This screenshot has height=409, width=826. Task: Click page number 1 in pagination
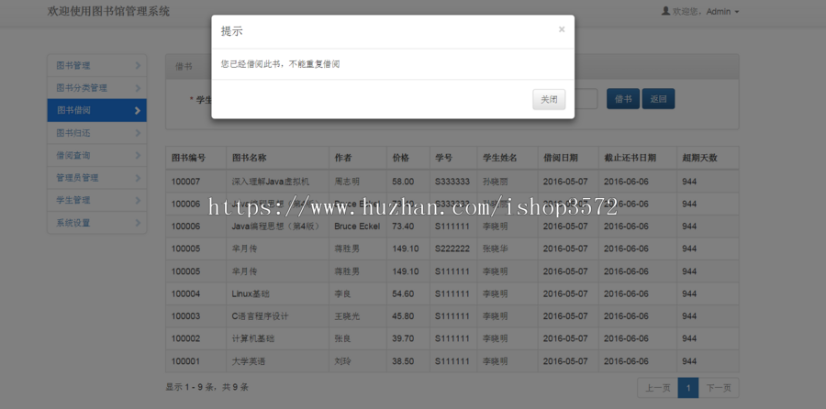pyautogui.click(x=688, y=388)
